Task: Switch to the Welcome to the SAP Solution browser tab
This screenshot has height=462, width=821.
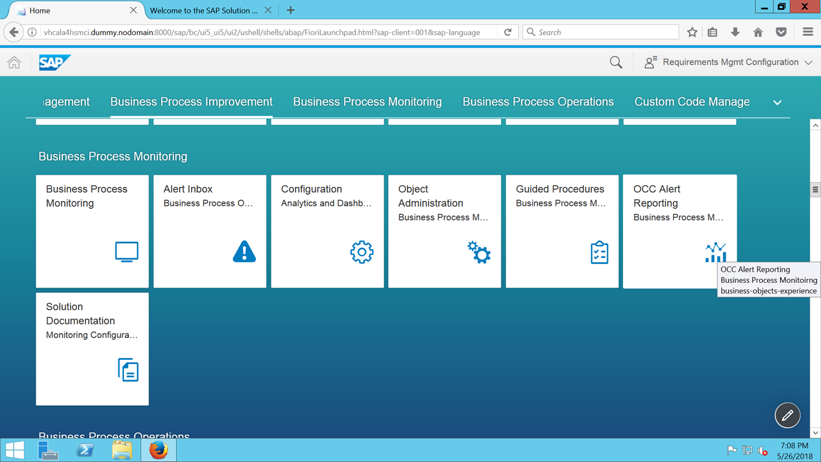Action: [x=204, y=10]
